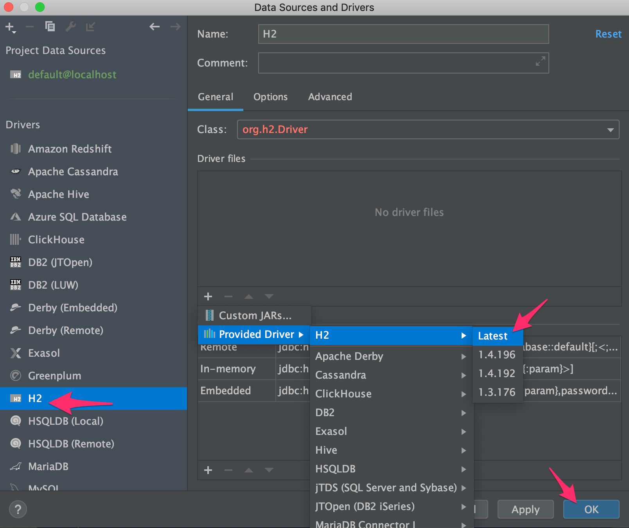Image resolution: width=629 pixels, height=528 pixels.
Task: Open JTOpen (DB2 iSeries) submenu
Action: tap(392, 506)
